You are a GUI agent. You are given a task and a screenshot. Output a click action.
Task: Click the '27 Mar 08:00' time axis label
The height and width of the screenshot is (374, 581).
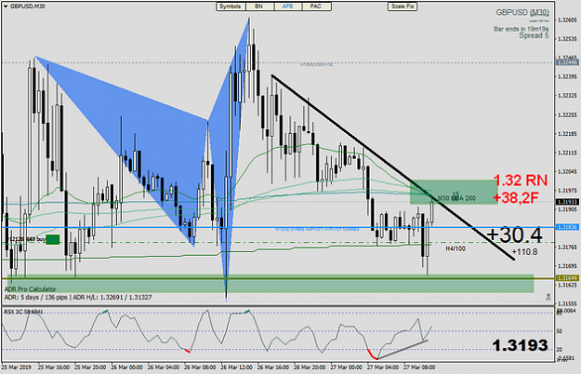[x=419, y=367]
